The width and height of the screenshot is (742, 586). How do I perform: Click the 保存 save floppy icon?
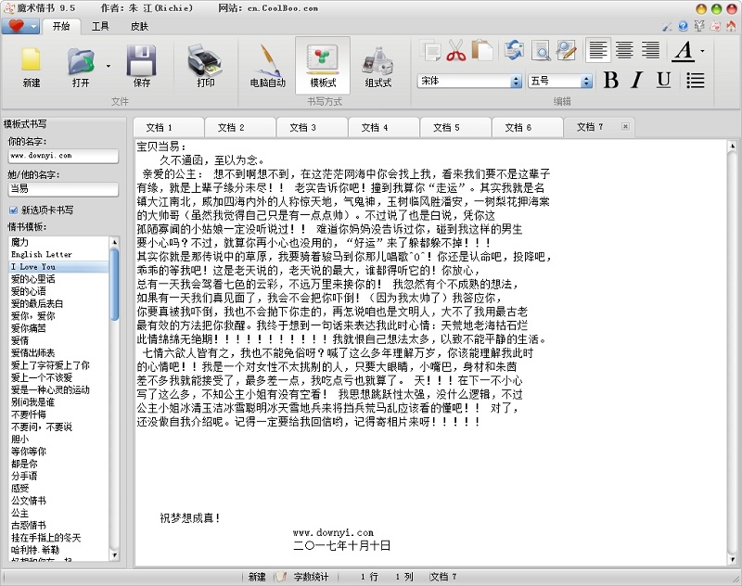[x=141, y=65]
